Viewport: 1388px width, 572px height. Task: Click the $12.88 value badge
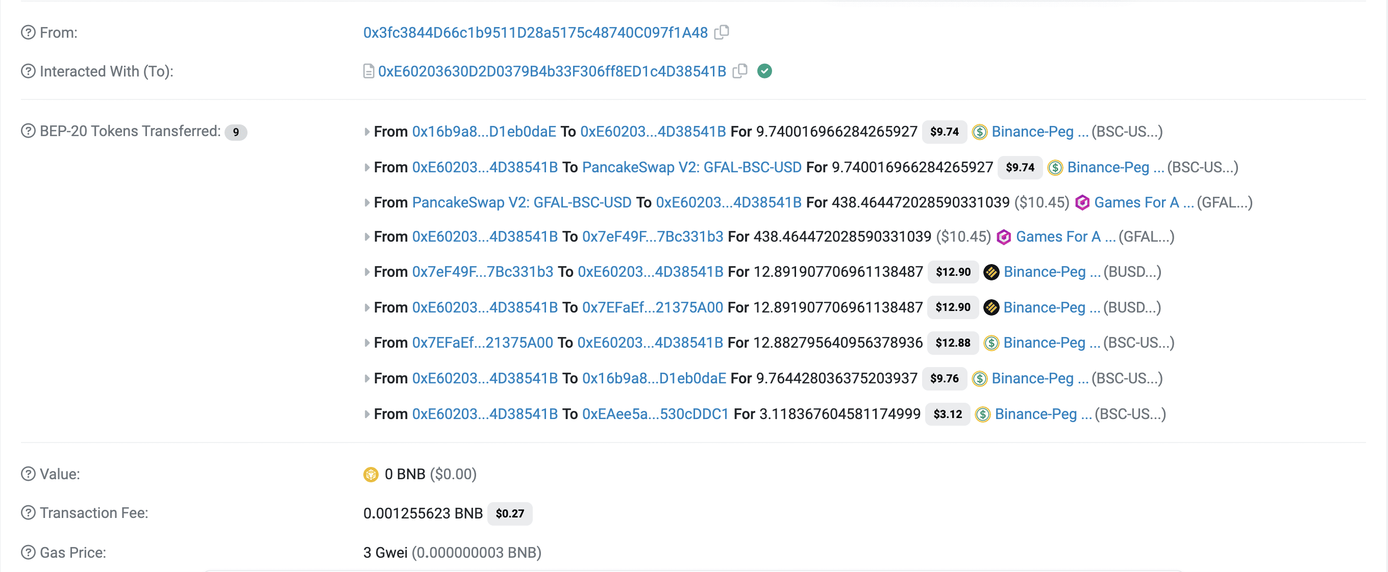(952, 343)
